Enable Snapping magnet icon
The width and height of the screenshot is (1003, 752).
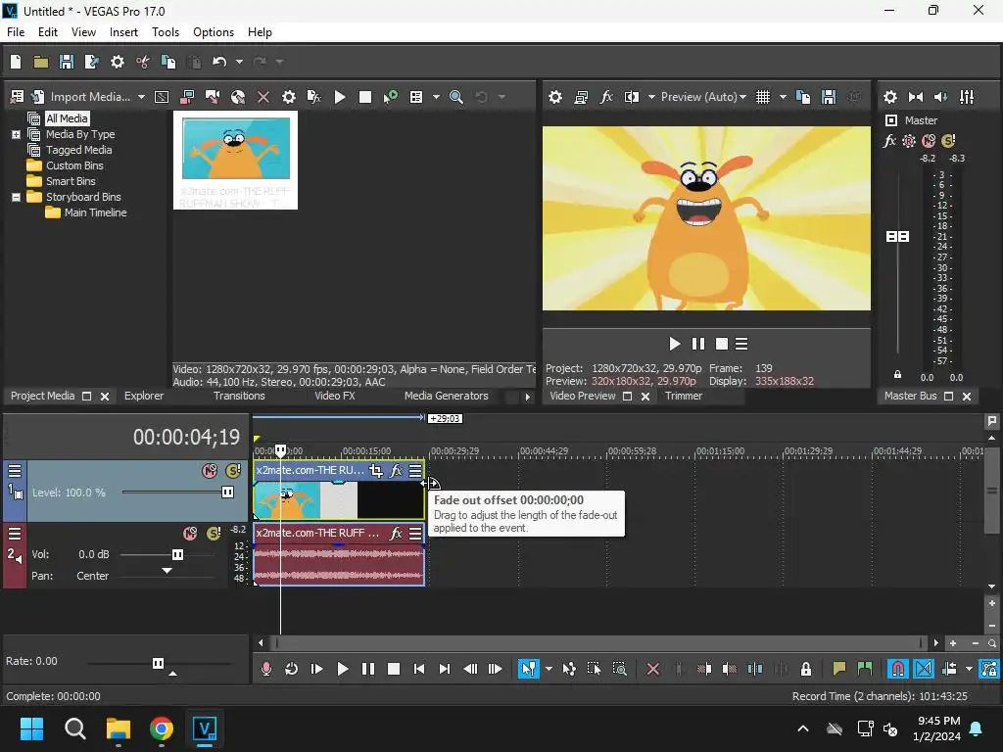click(897, 669)
